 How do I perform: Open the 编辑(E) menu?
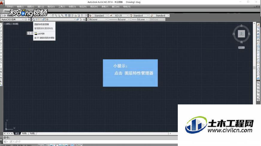point(20,7)
